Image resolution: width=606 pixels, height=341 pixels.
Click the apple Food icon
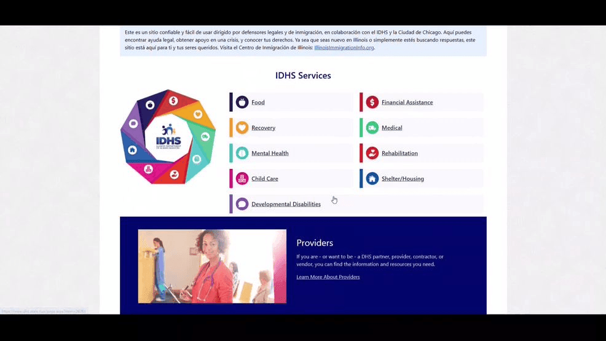(x=242, y=102)
